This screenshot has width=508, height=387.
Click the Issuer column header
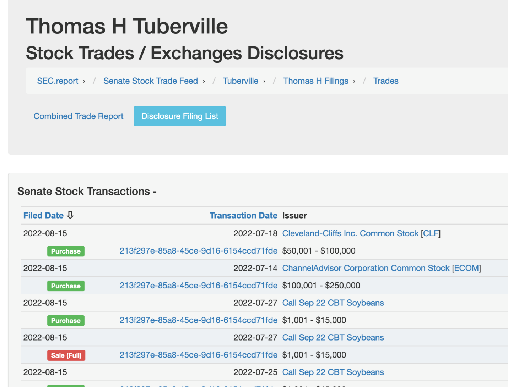click(x=294, y=215)
